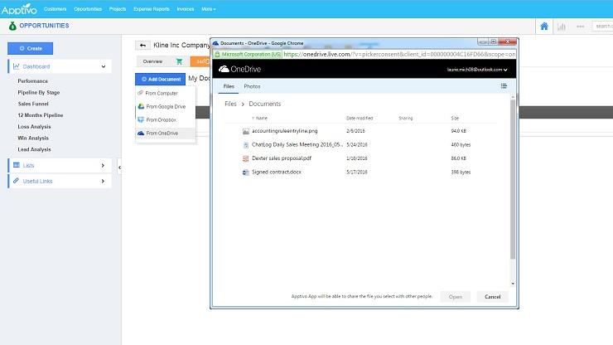Click the Opportunities money bag icon
Viewport: 613px width, 345px height.
12,26
